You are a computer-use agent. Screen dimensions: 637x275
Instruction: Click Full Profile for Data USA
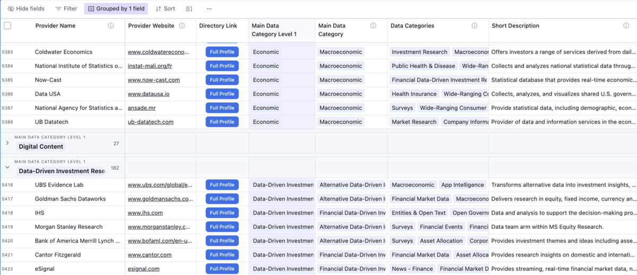pyautogui.click(x=222, y=94)
